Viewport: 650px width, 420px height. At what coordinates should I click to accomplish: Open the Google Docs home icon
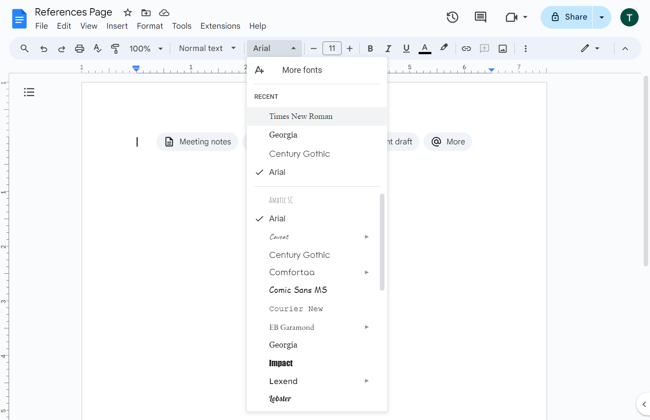[19, 19]
